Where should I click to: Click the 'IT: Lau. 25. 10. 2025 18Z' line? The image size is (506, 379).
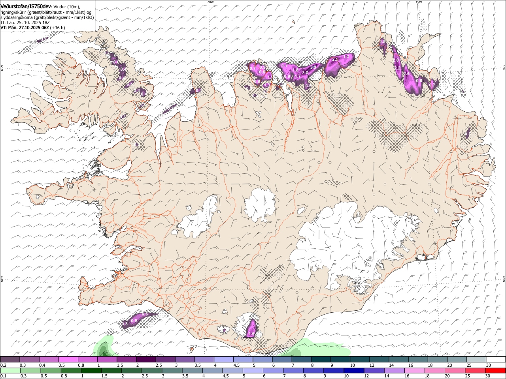click(25, 23)
